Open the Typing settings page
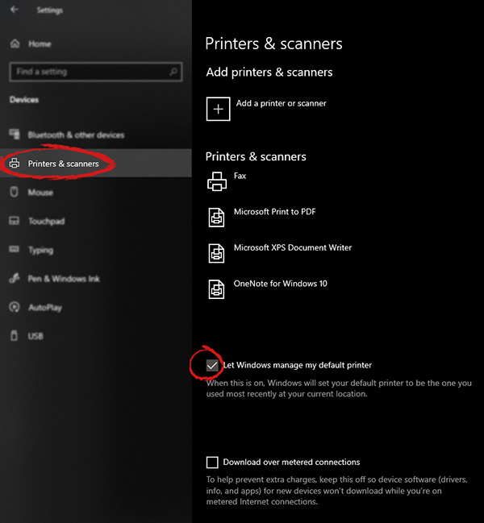Image resolution: width=484 pixels, height=523 pixels. click(40, 250)
